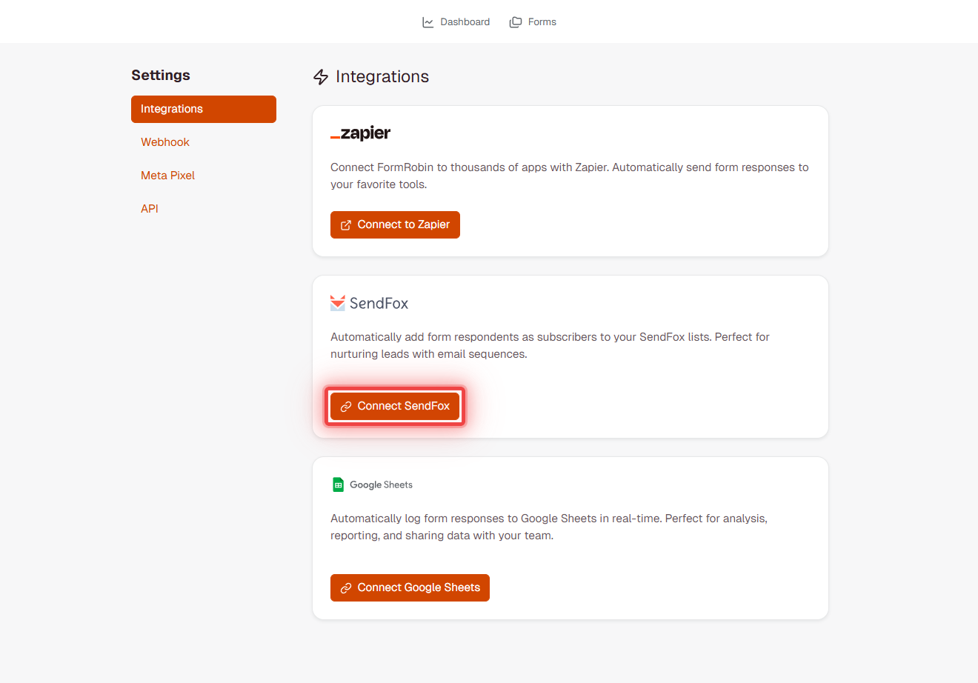Click the Settings heading in the sidebar
978x683 pixels.
(x=161, y=75)
